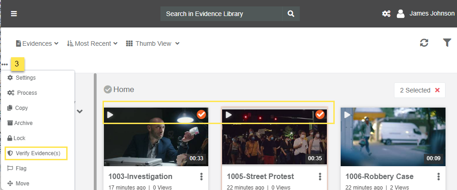The height and width of the screenshot is (190, 457).
Task: Expand the Thumb View dropdown
Action: (x=153, y=43)
